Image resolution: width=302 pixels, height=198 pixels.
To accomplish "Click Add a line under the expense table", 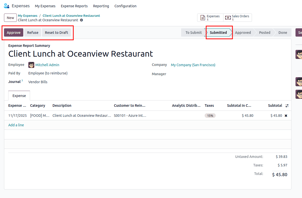I will [x=16, y=125].
